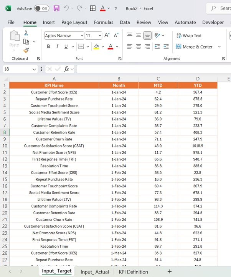
Task: Select the Format Painter brush
Action: (26, 50)
